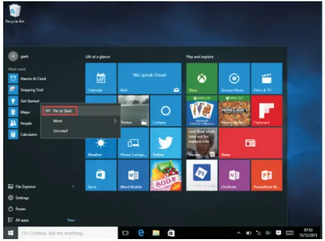Launch the Word Mobile tile

coord(134,175)
